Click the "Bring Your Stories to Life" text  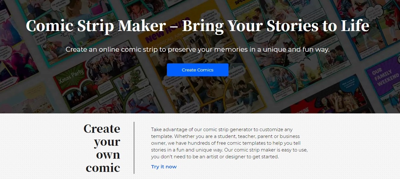click(x=276, y=26)
